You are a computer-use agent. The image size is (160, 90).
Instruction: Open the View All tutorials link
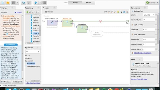19,12
